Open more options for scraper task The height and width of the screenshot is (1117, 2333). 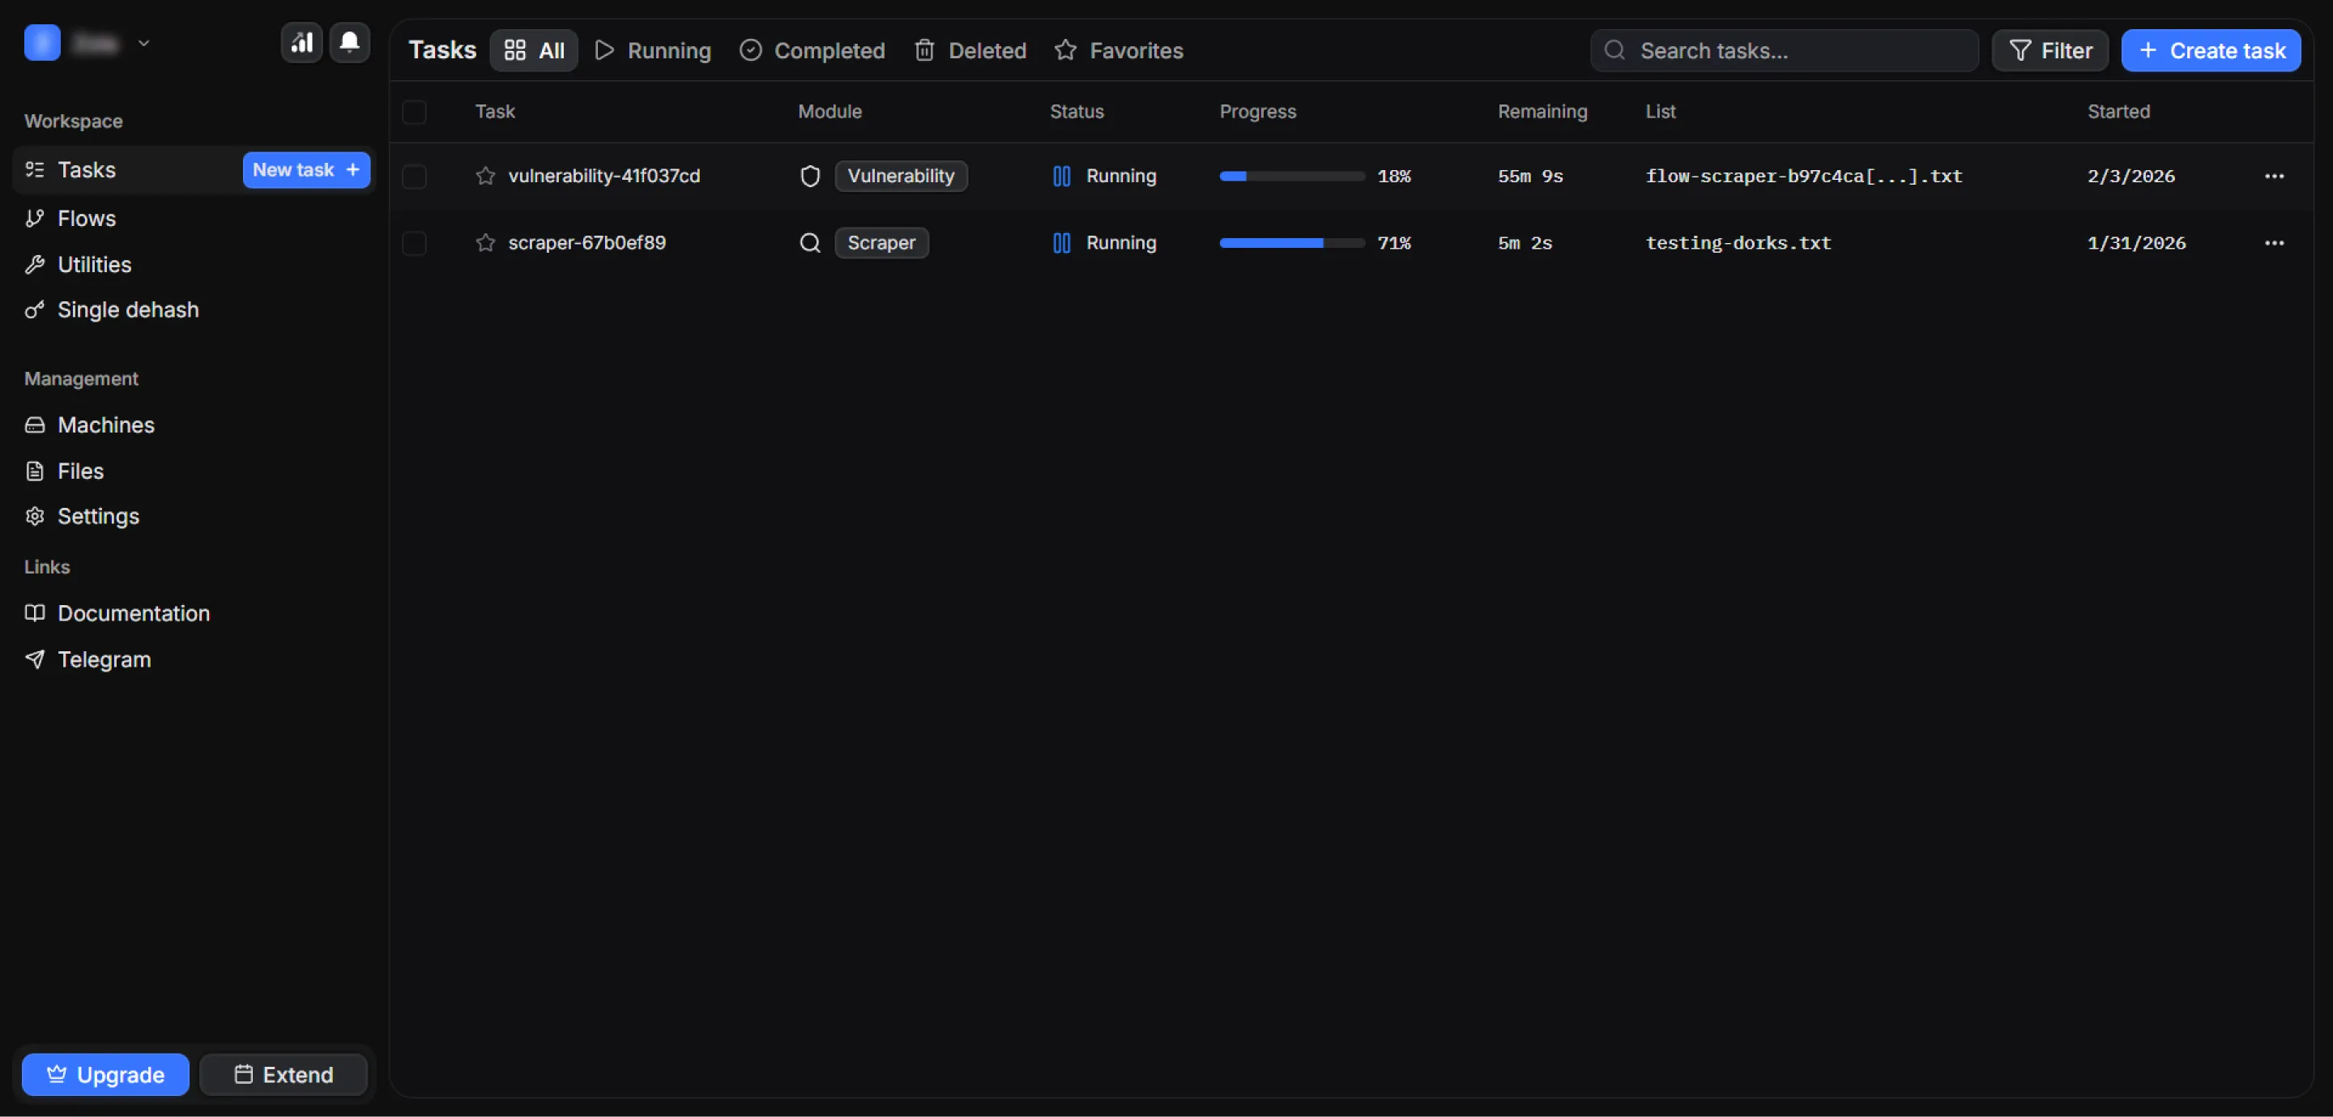[x=2273, y=243]
